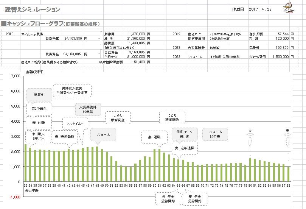Click the 返済月額 value '67,544'
This screenshot has width=306, height=209.
pyautogui.click(x=283, y=34)
